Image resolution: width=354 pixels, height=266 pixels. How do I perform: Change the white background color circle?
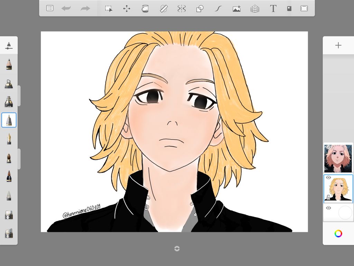click(x=345, y=212)
